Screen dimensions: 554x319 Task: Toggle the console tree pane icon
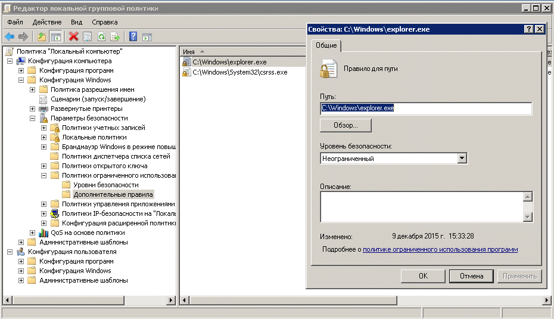[x=55, y=36]
